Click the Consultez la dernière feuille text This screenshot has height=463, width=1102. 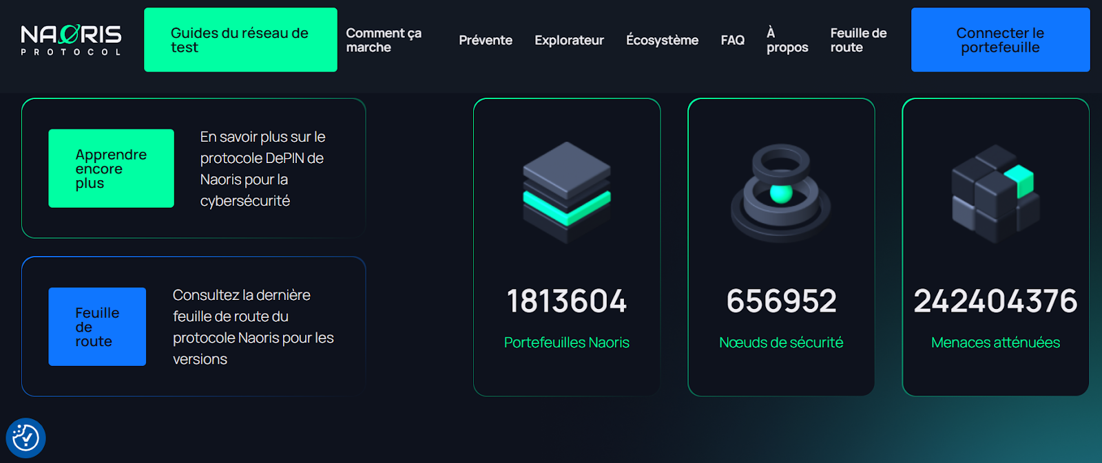click(253, 327)
